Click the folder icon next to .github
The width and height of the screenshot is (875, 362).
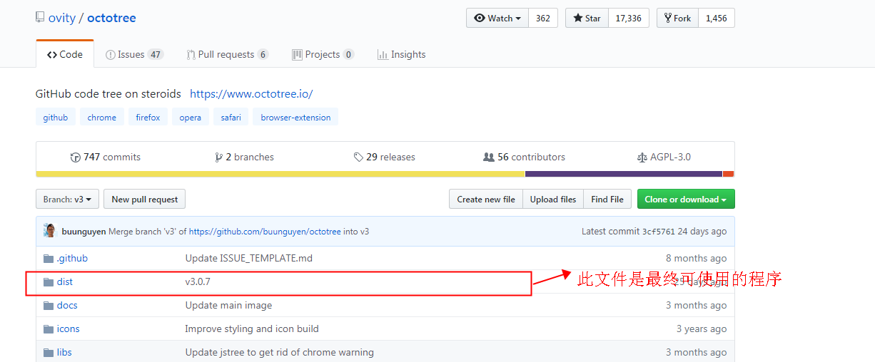[49, 258]
